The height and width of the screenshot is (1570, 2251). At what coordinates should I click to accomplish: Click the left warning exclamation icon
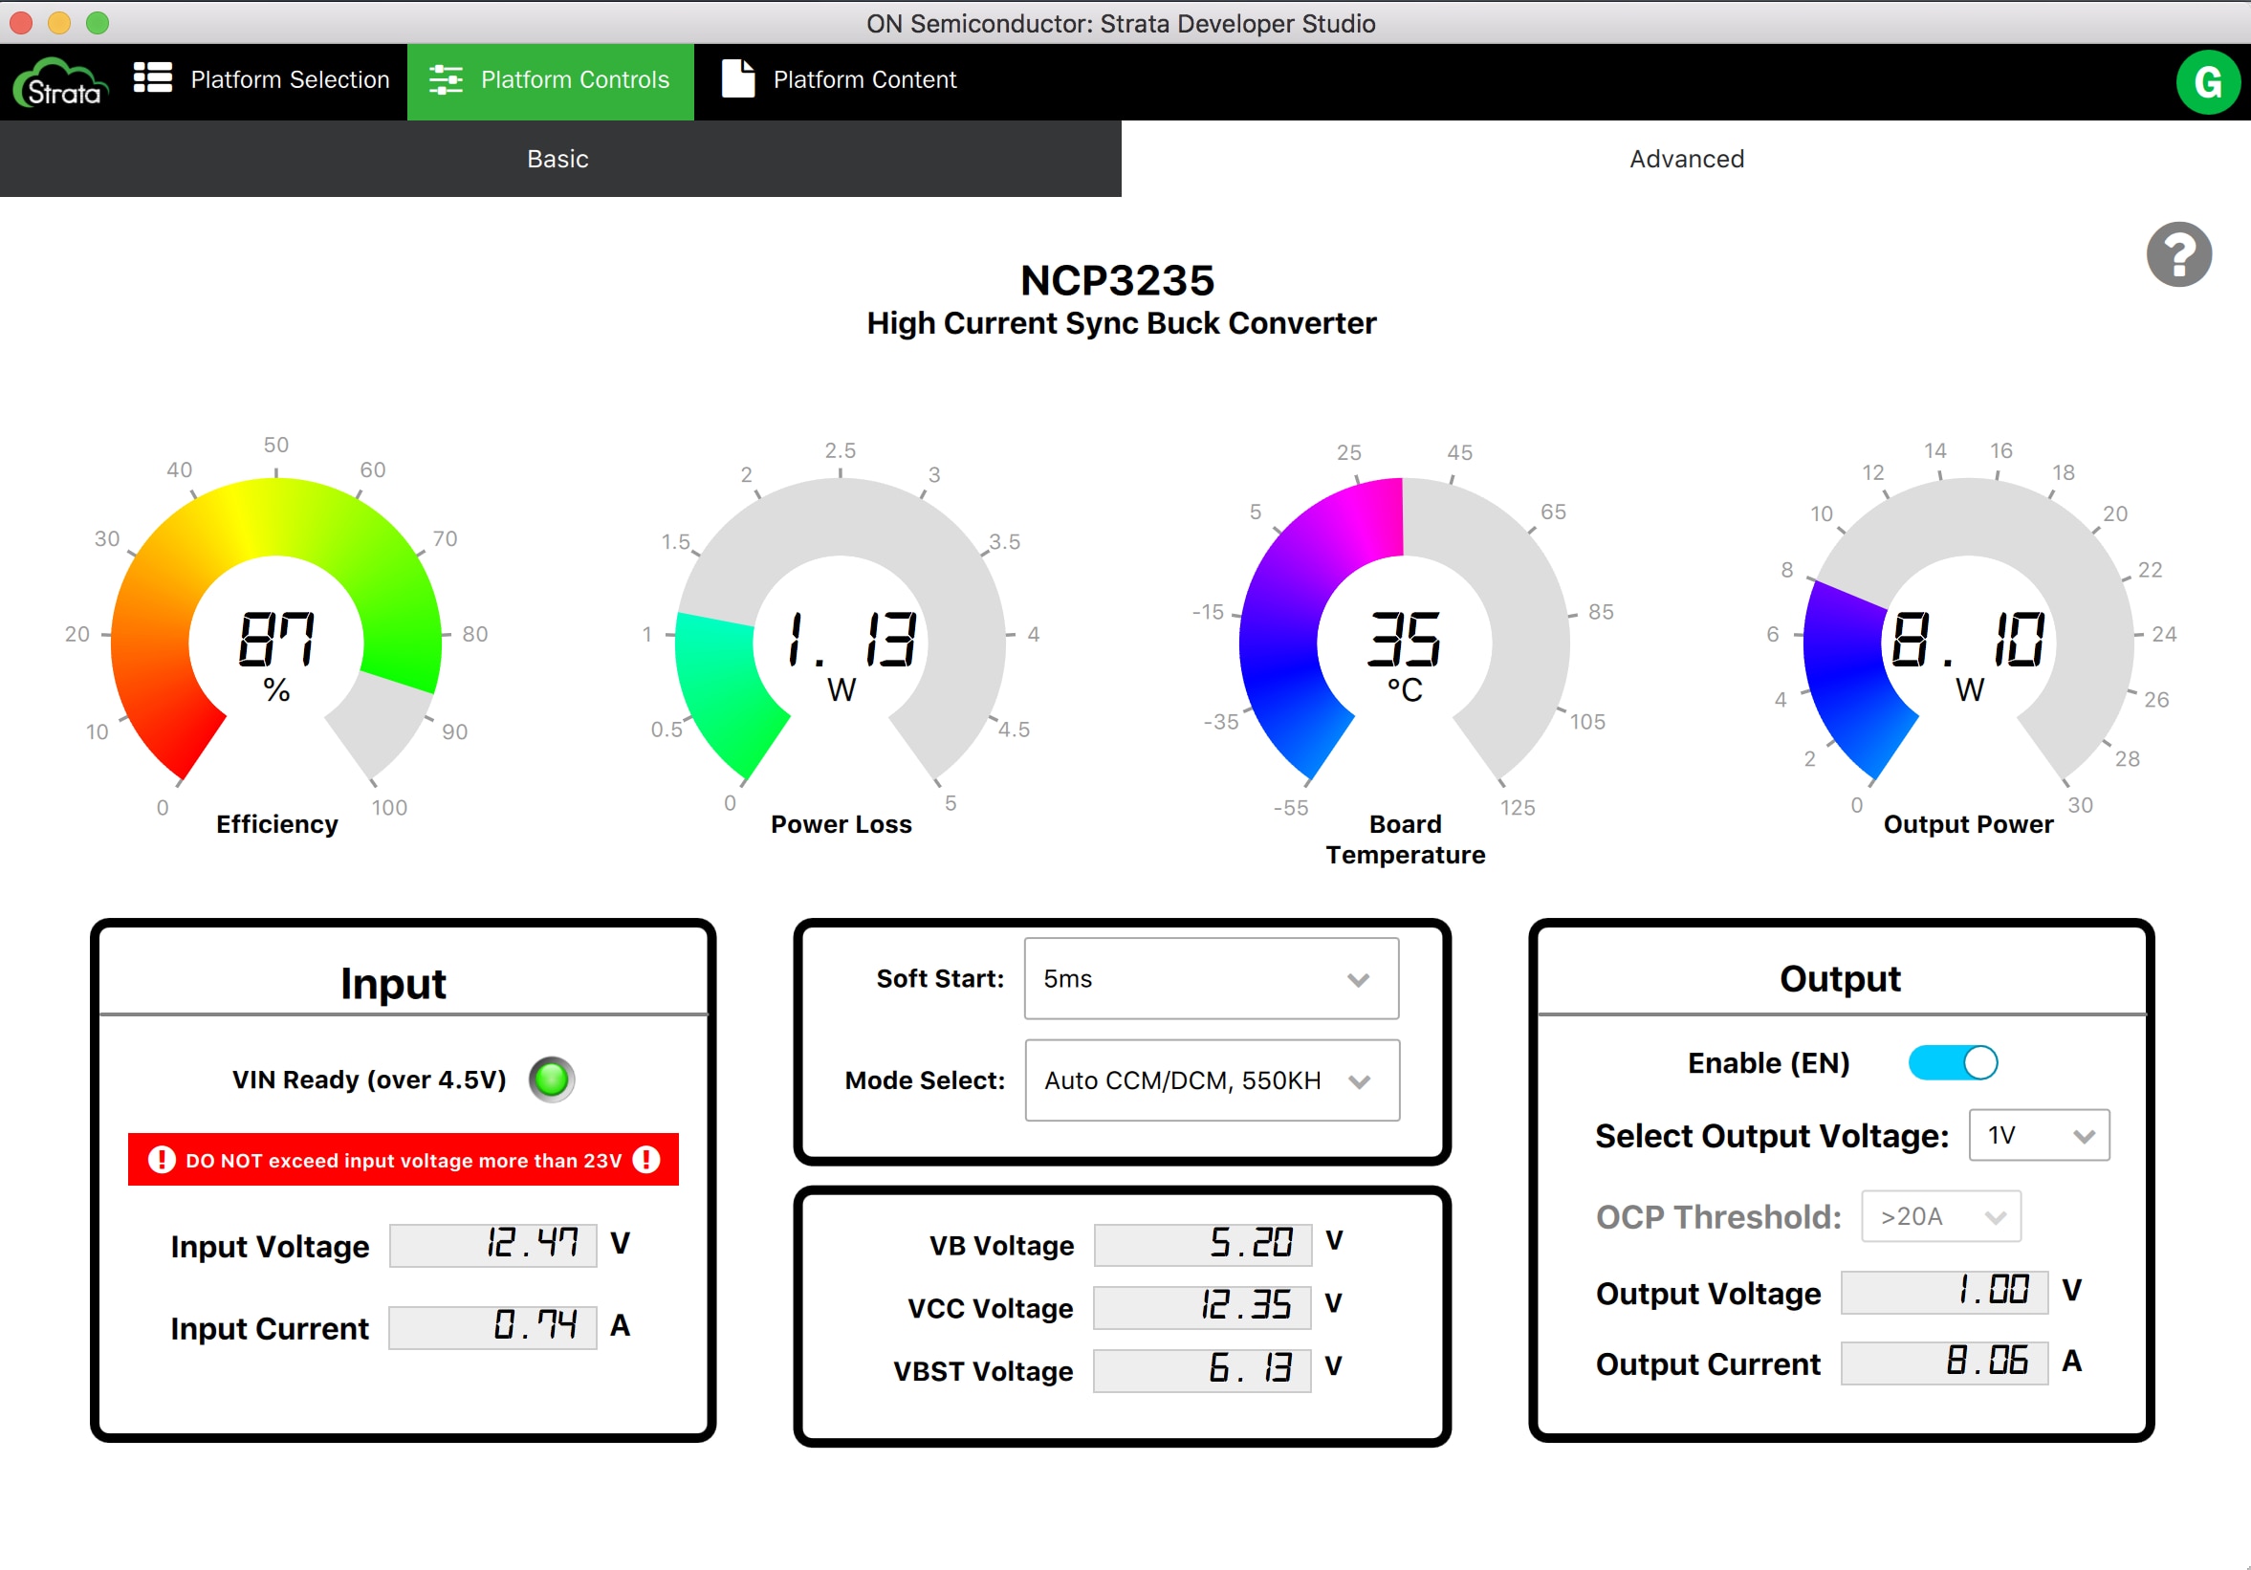162,1161
